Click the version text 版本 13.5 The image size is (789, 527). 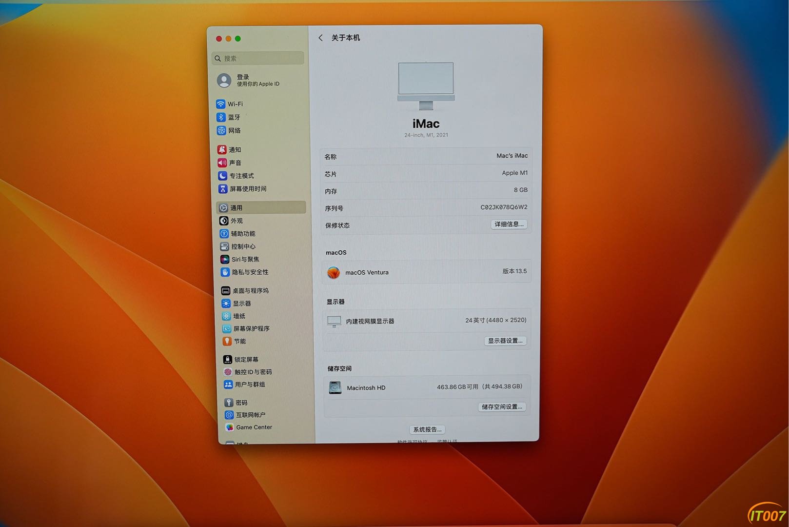click(x=514, y=271)
